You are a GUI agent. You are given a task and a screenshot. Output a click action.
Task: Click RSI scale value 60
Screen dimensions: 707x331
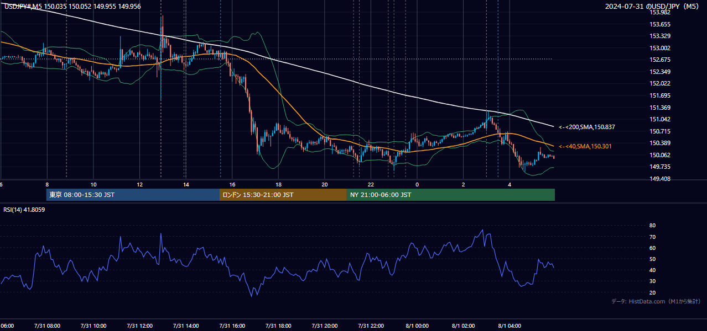(x=652, y=248)
